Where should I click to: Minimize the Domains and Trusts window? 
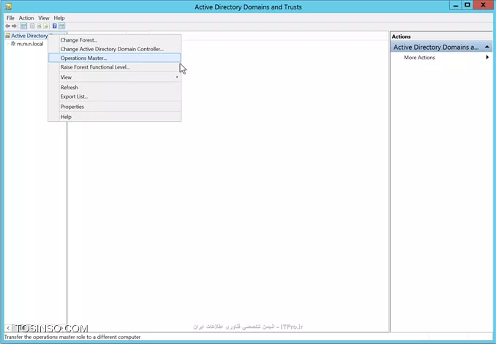point(456,5)
